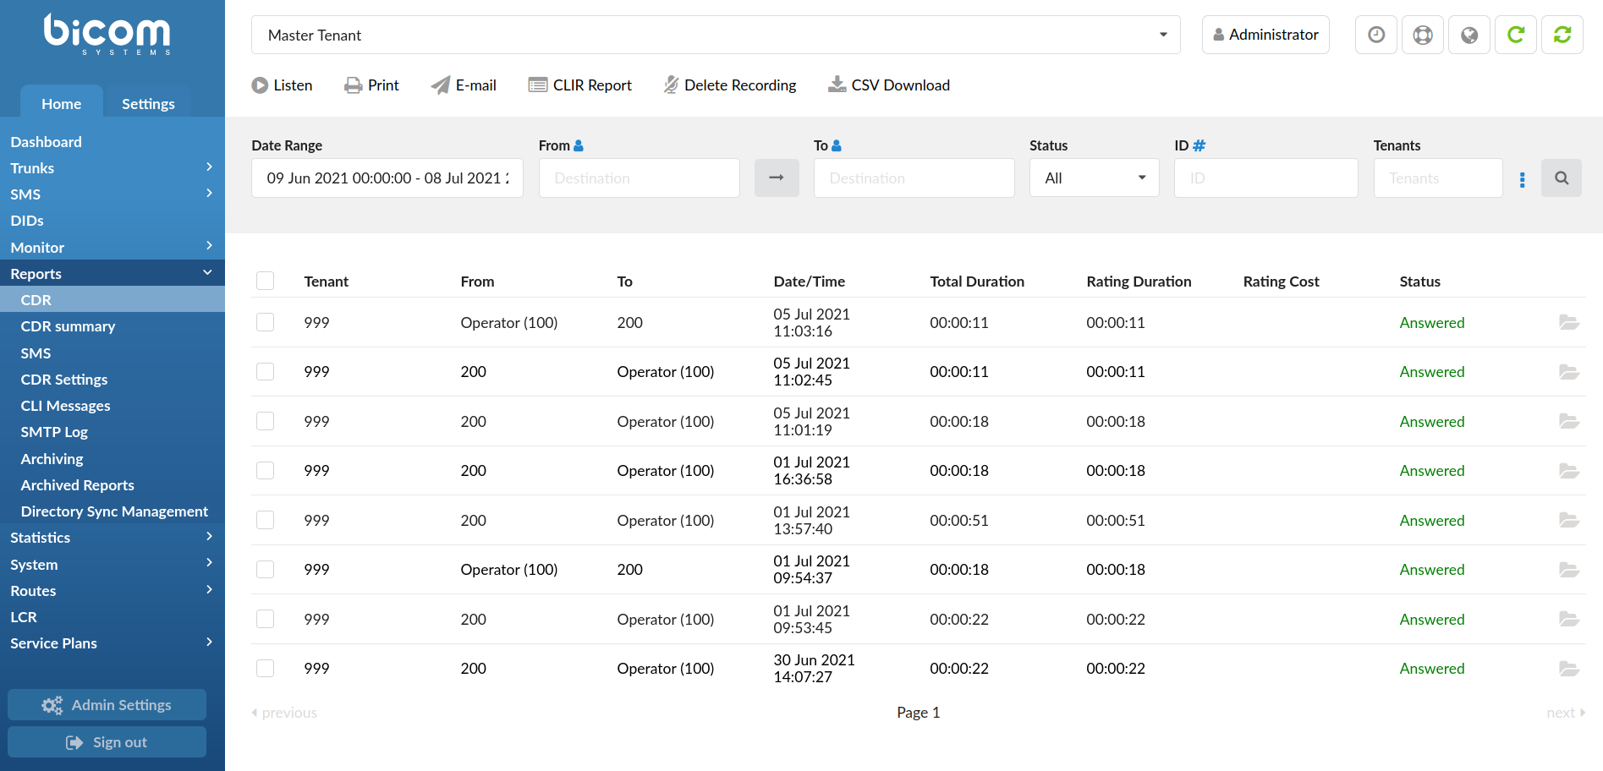Switch to the Home tab
This screenshot has height=771, width=1603.
pyautogui.click(x=62, y=103)
